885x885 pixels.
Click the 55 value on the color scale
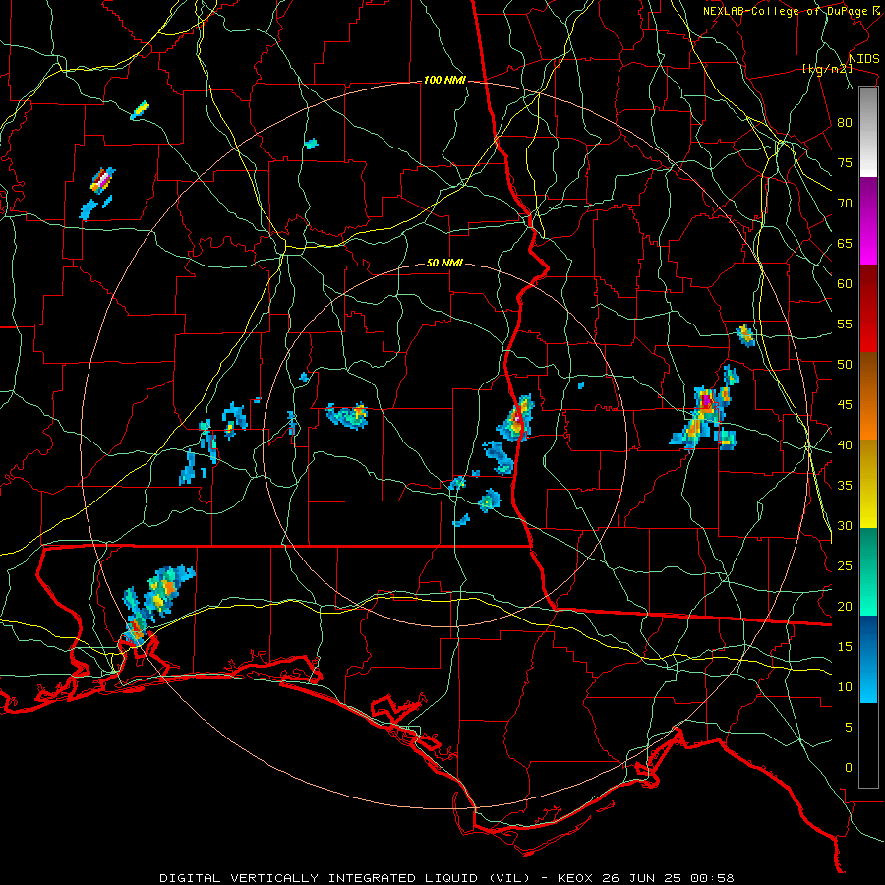click(x=845, y=324)
